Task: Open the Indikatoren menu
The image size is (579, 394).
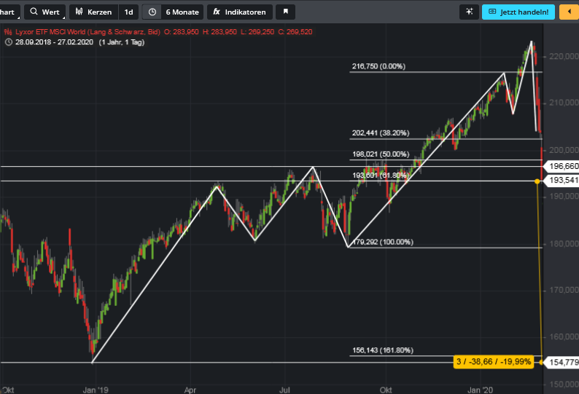Action: (240, 12)
